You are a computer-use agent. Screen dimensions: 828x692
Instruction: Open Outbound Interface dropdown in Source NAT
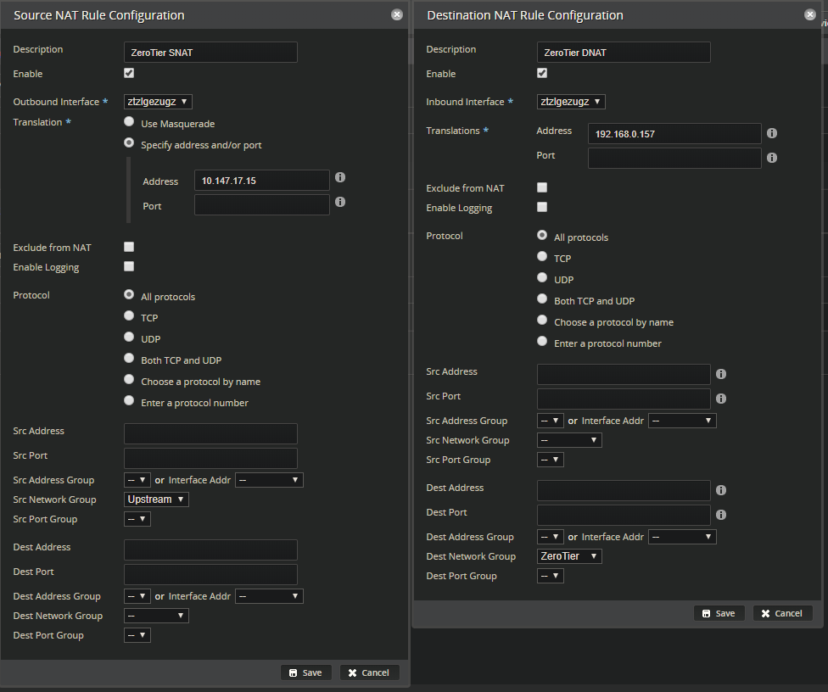tap(158, 102)
